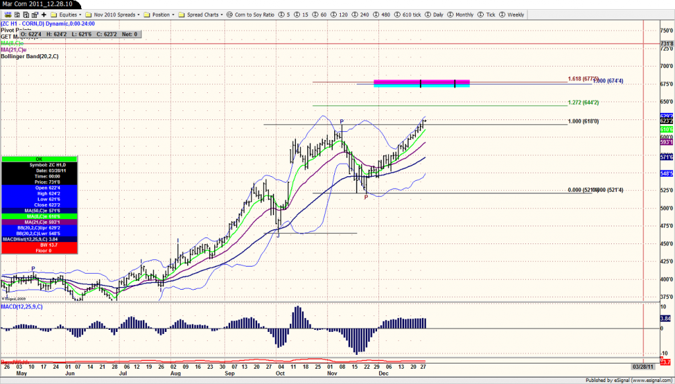Viewport: 675px width, 384px height.
Task: Click the properties window toolbar icon
Action: coord(35,15)
